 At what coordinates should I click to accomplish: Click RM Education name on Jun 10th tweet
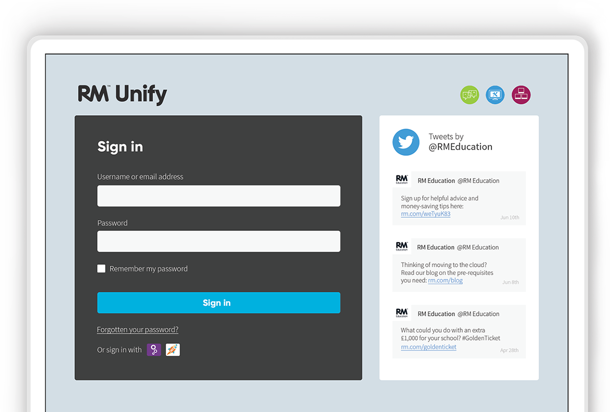436,181
